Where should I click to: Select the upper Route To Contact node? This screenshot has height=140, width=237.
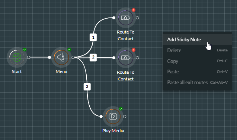pyautogui.click(x=126, y=18)
